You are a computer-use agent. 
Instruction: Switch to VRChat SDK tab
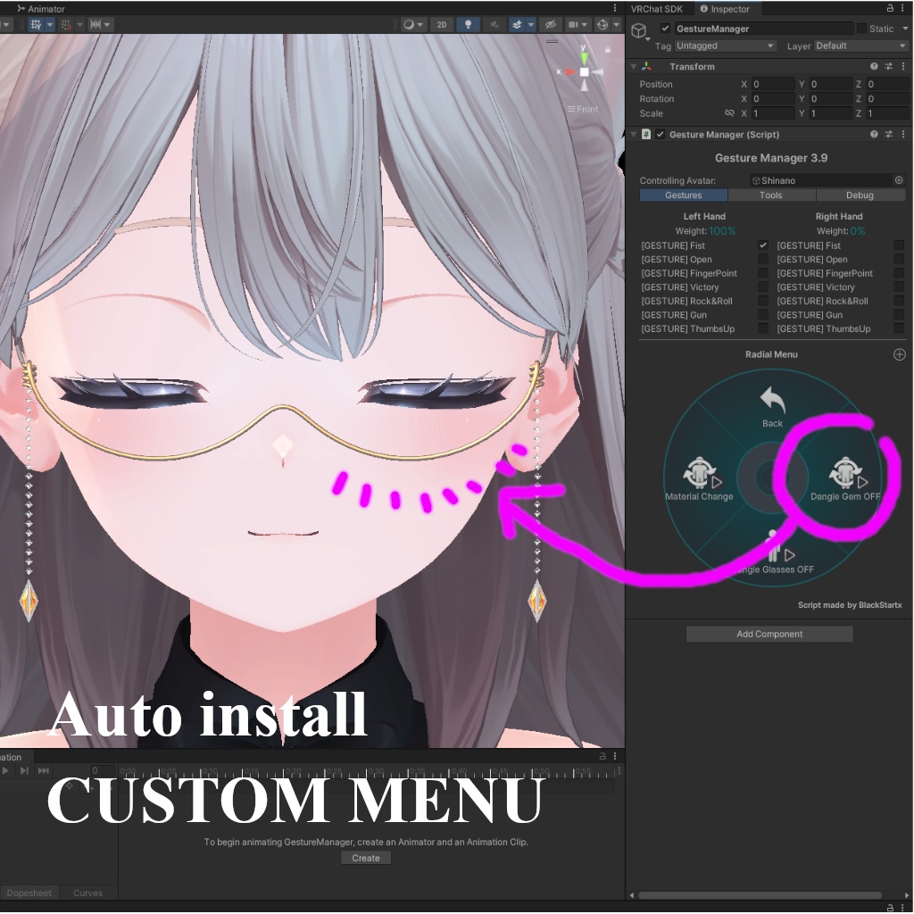click(657, 9)
